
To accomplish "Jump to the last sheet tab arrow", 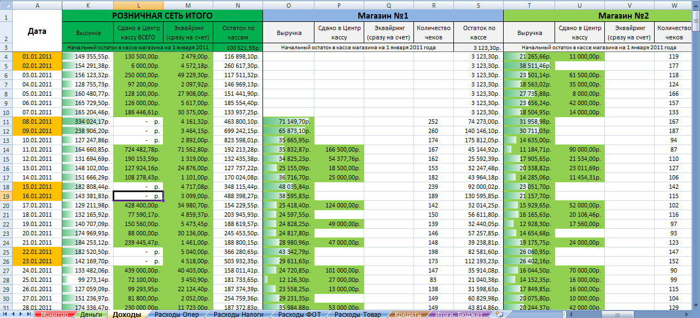I will (30, 315).
